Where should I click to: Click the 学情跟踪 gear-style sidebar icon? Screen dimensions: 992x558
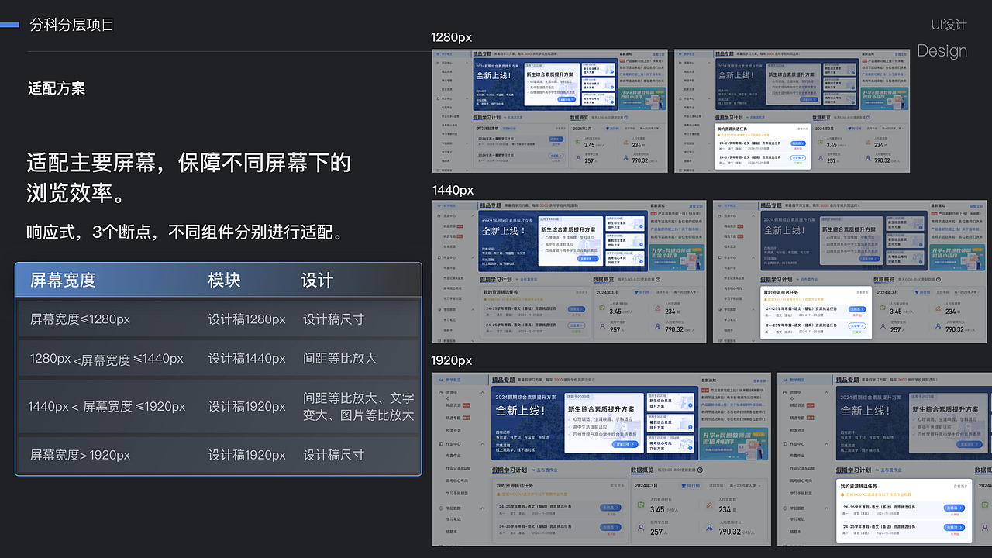tap(440, 508)
